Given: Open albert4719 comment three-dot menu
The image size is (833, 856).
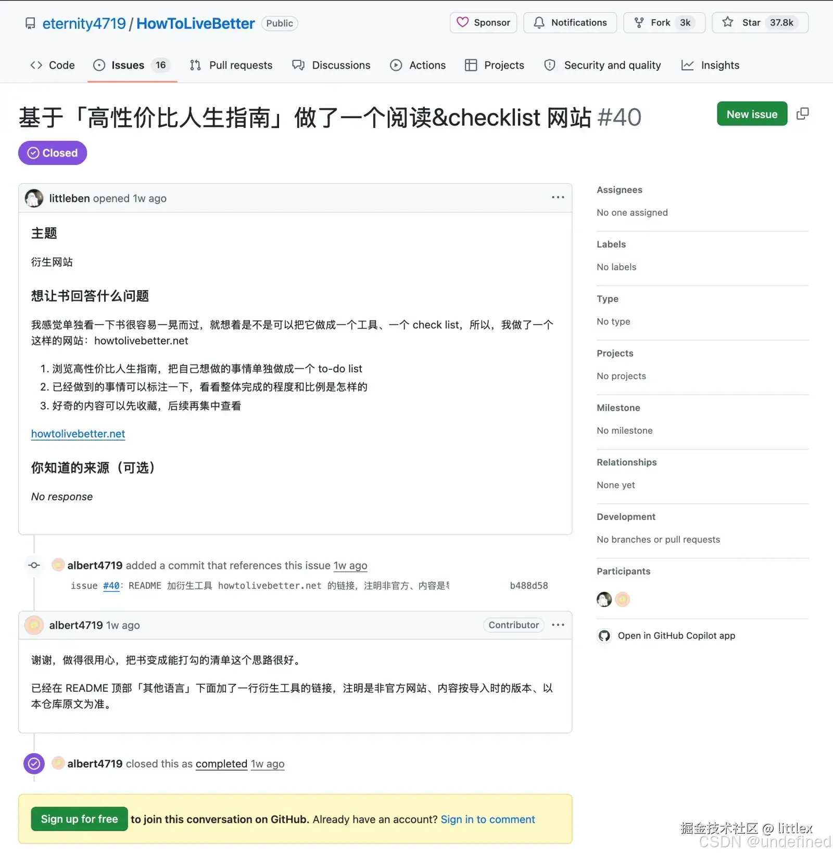Looking at the screenshot, I should (x=558, y=625).
